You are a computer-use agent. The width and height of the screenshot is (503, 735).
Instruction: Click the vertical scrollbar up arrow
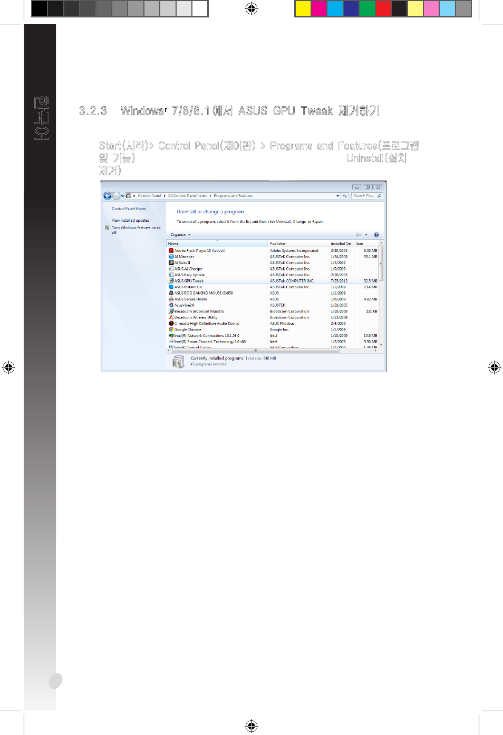[x=381, y=243]
